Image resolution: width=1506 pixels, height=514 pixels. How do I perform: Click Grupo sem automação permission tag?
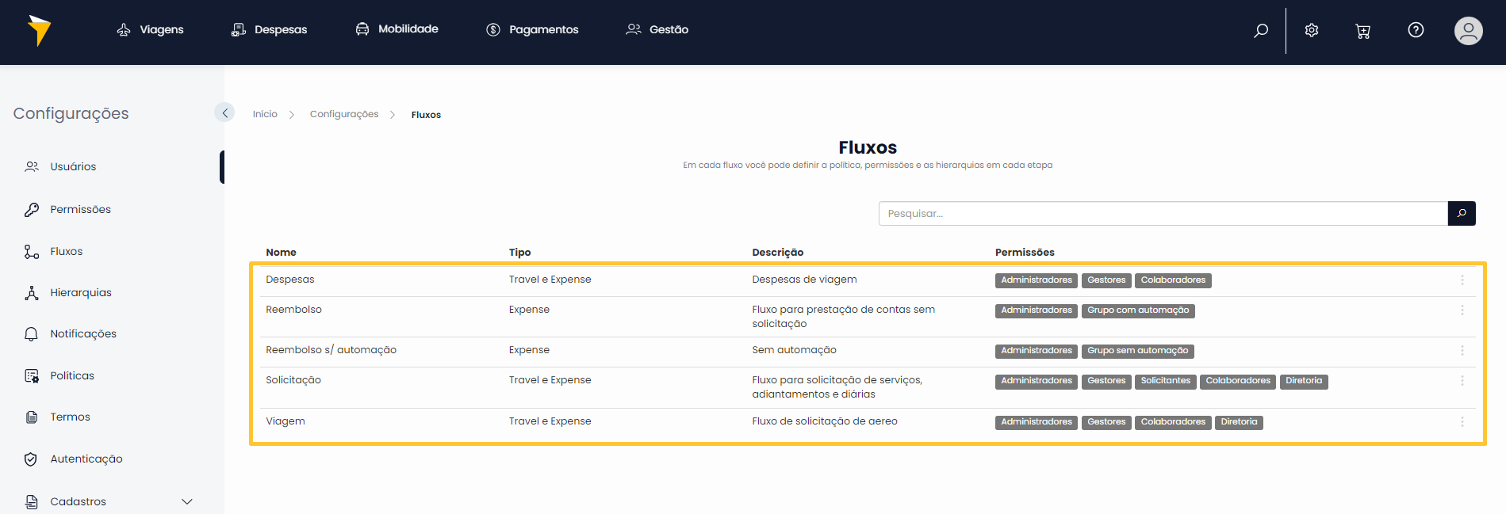click(1138, 351)
